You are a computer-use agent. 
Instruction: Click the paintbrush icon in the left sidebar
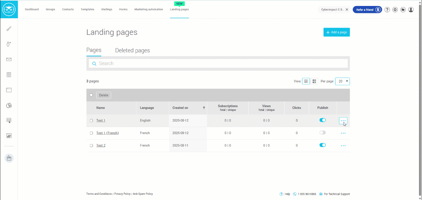9,29
